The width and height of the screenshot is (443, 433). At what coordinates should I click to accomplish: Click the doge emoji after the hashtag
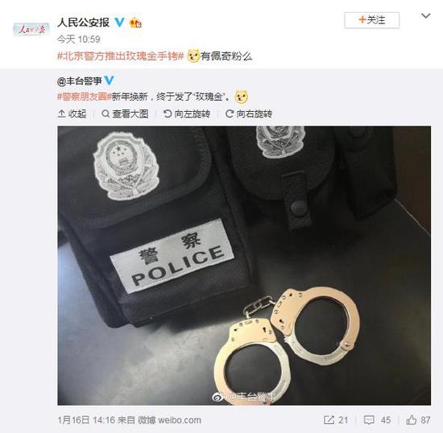[193, 56]
